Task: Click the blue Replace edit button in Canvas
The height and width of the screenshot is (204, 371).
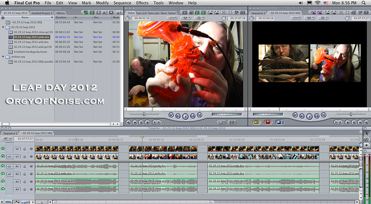Action: (x=279, y=122)
